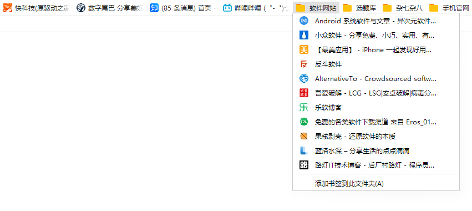Open Android 系统软件与文章 异次元软件 entry
Image resolution: width=472 pixels, height=211 pixels.
tap(376, 21)
